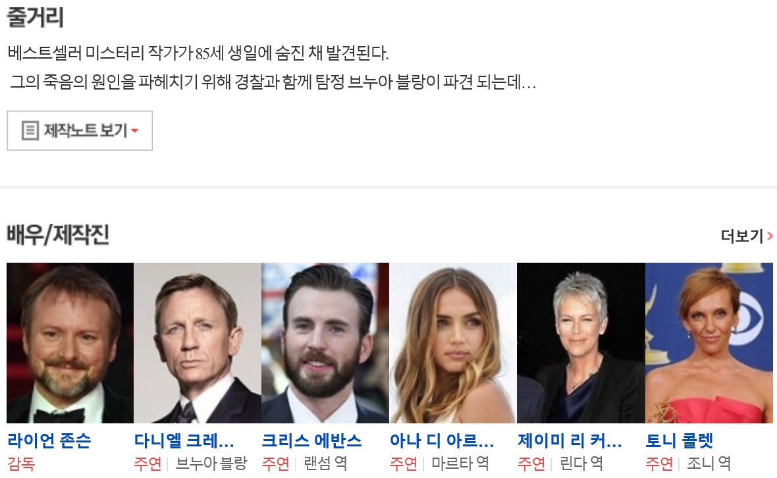Open 아나 디 아르마스 photo thumbnail
The width and height of the screenshot is (777, 478).
453,343
